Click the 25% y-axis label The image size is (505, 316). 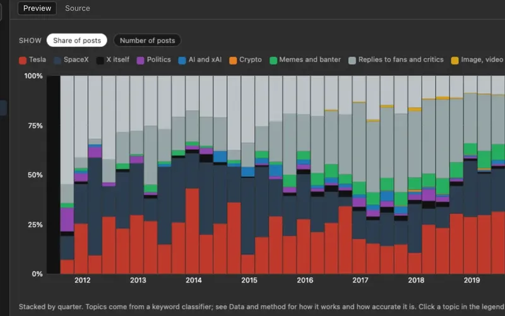[x=35, y=225]
